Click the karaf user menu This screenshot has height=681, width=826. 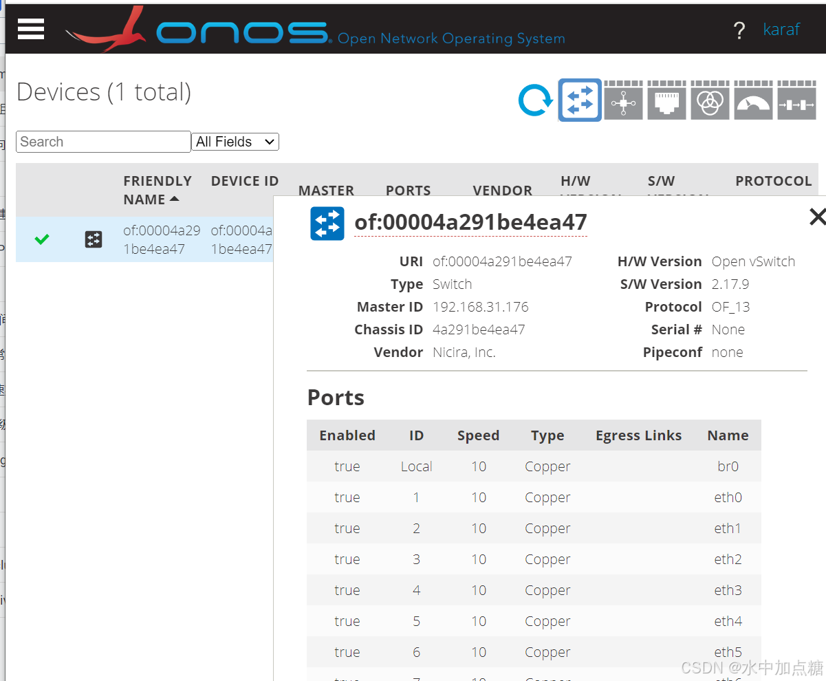(781, 30)
